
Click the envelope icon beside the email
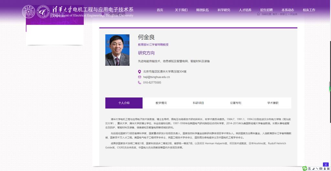[x=139, y=77]
